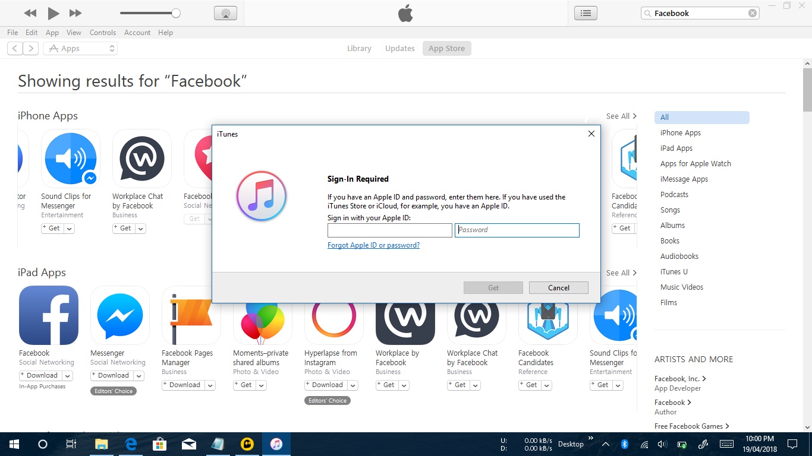Launch Microsoft Edge from the taskbar
Screen dimensions: 812x456
131,444
